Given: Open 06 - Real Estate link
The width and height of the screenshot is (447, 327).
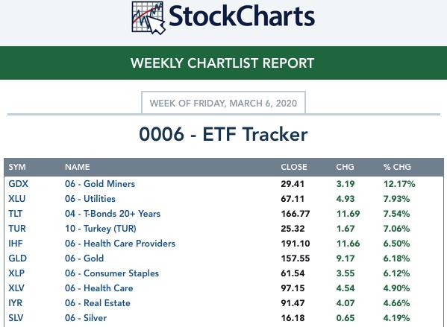Looking at the screenshot, I should click(x=98, y=303).
